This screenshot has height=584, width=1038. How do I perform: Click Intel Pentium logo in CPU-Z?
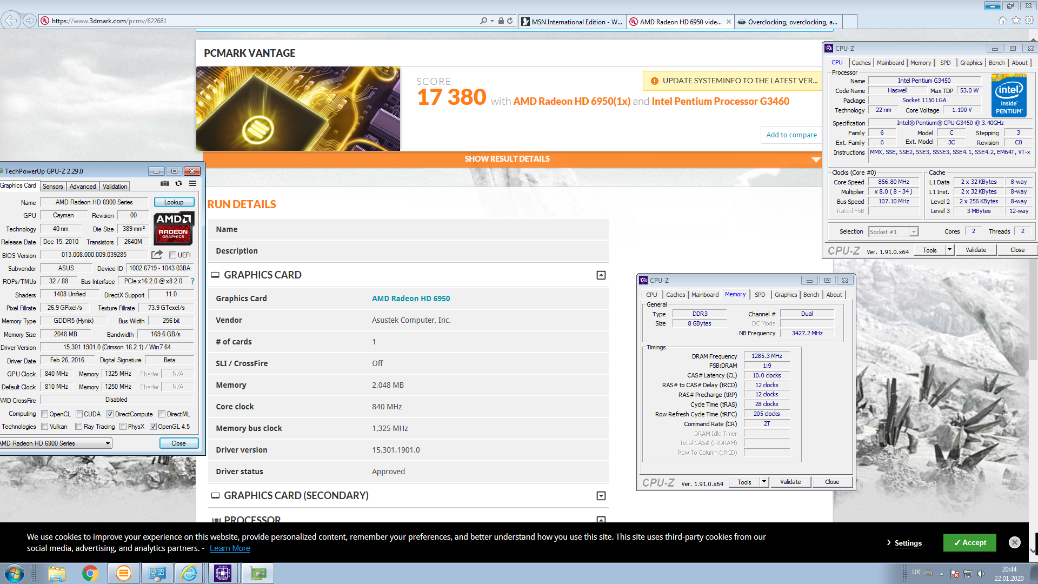1009,96
